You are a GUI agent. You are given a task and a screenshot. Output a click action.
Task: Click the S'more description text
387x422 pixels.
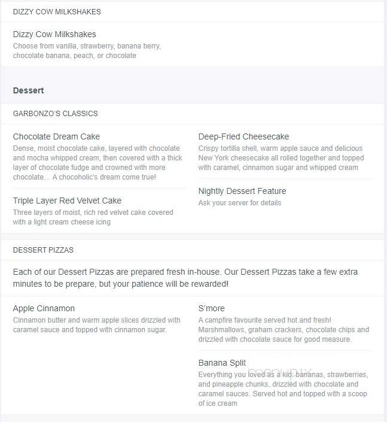click(284, 330)
